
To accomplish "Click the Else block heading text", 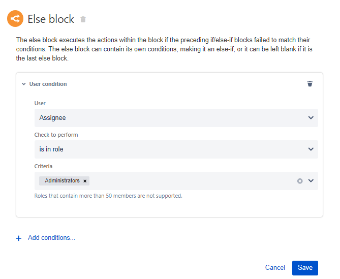I will [51, 19].
